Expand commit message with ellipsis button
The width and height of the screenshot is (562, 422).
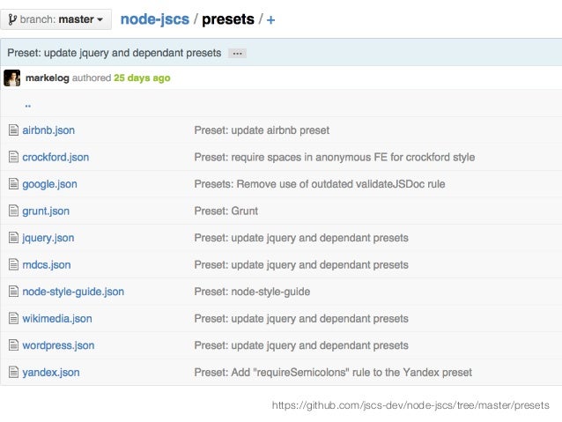click(x=237, y=53)
